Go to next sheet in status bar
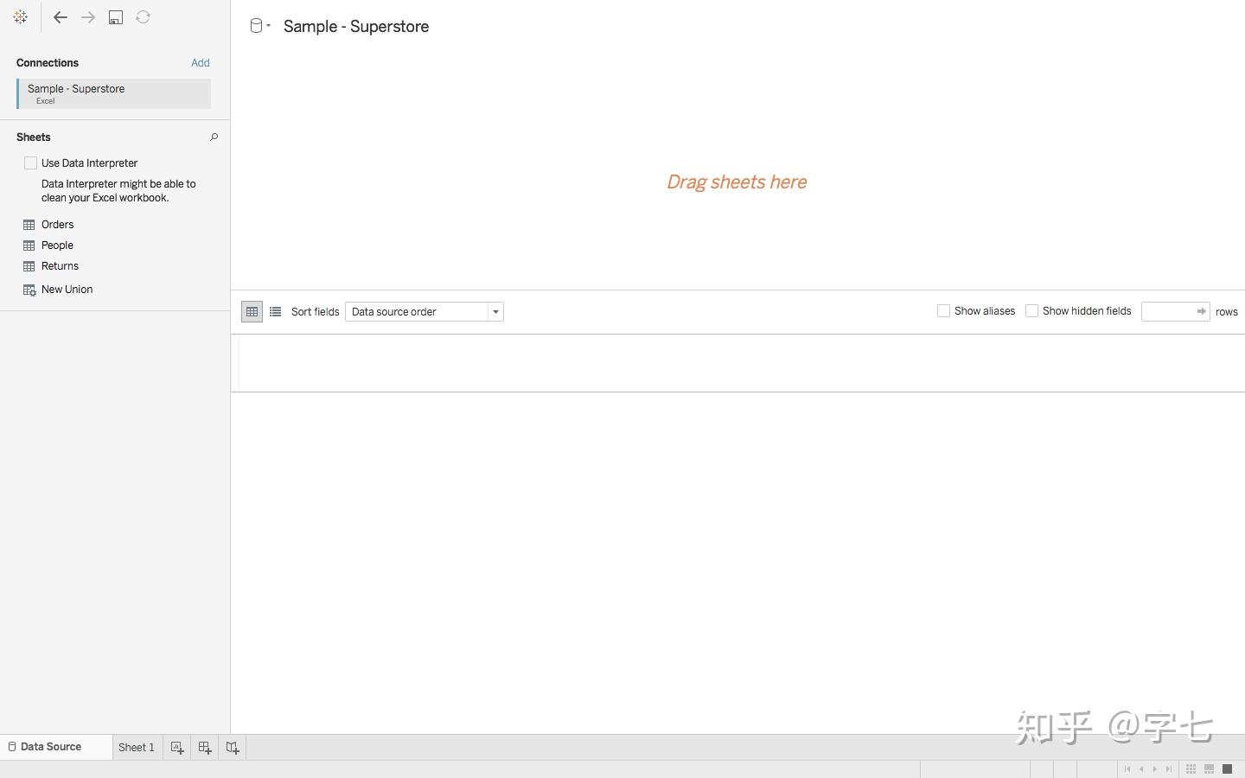1245x778 pixels. [x=1155, y=769]
